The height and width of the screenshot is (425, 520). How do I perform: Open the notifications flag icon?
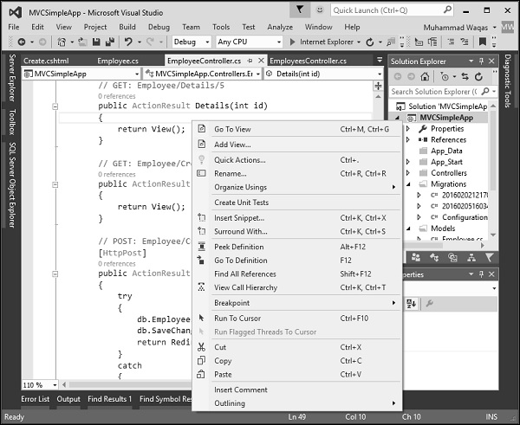coord(299,10)
